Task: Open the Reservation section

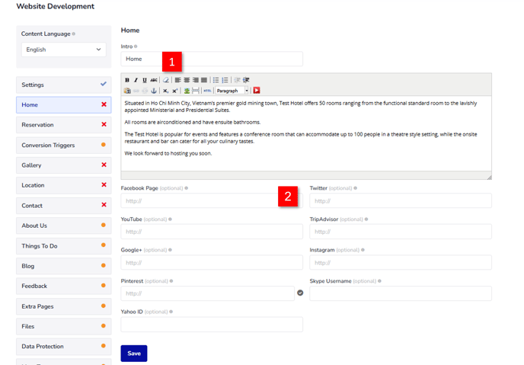Action: click(x=63, y=125)
